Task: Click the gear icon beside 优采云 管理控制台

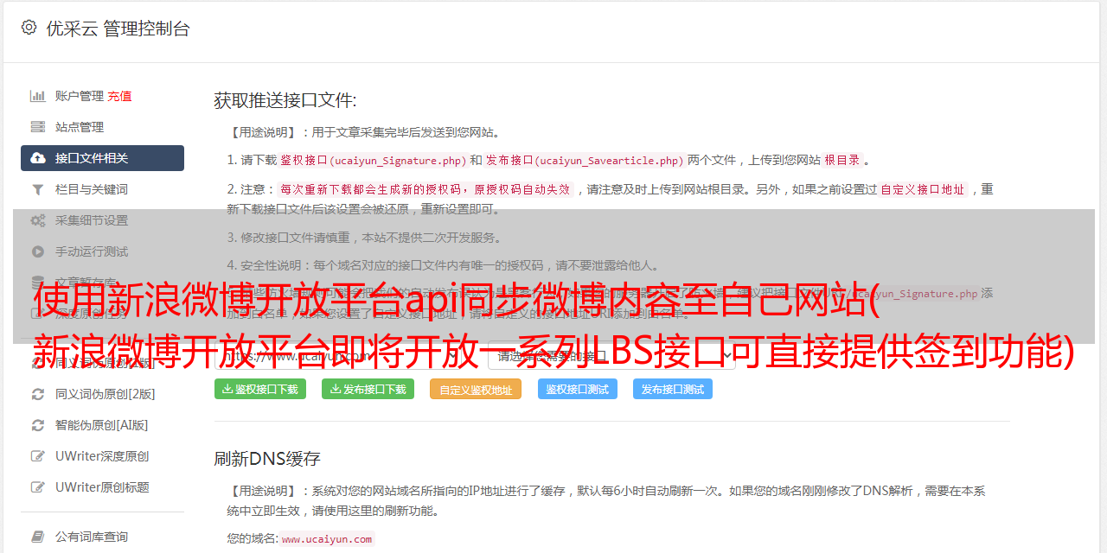Action: click(29, 28)
